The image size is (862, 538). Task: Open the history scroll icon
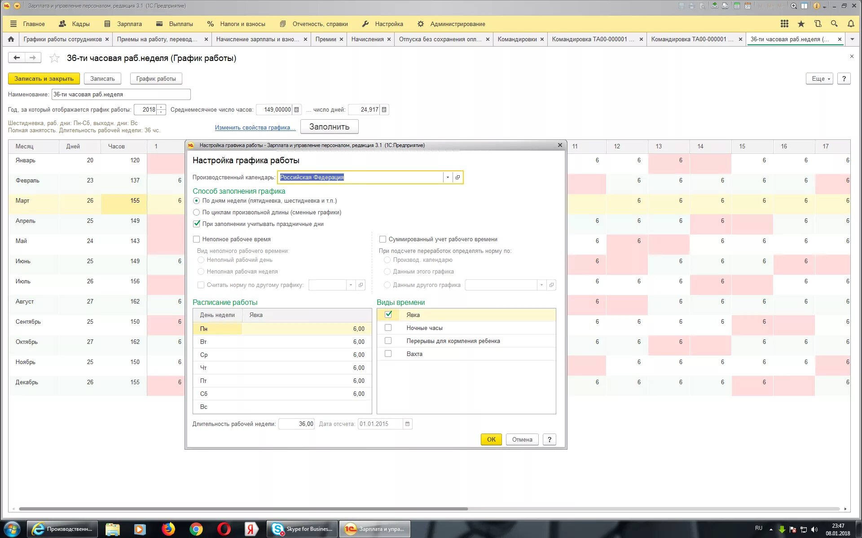click(x=818, y=24)
